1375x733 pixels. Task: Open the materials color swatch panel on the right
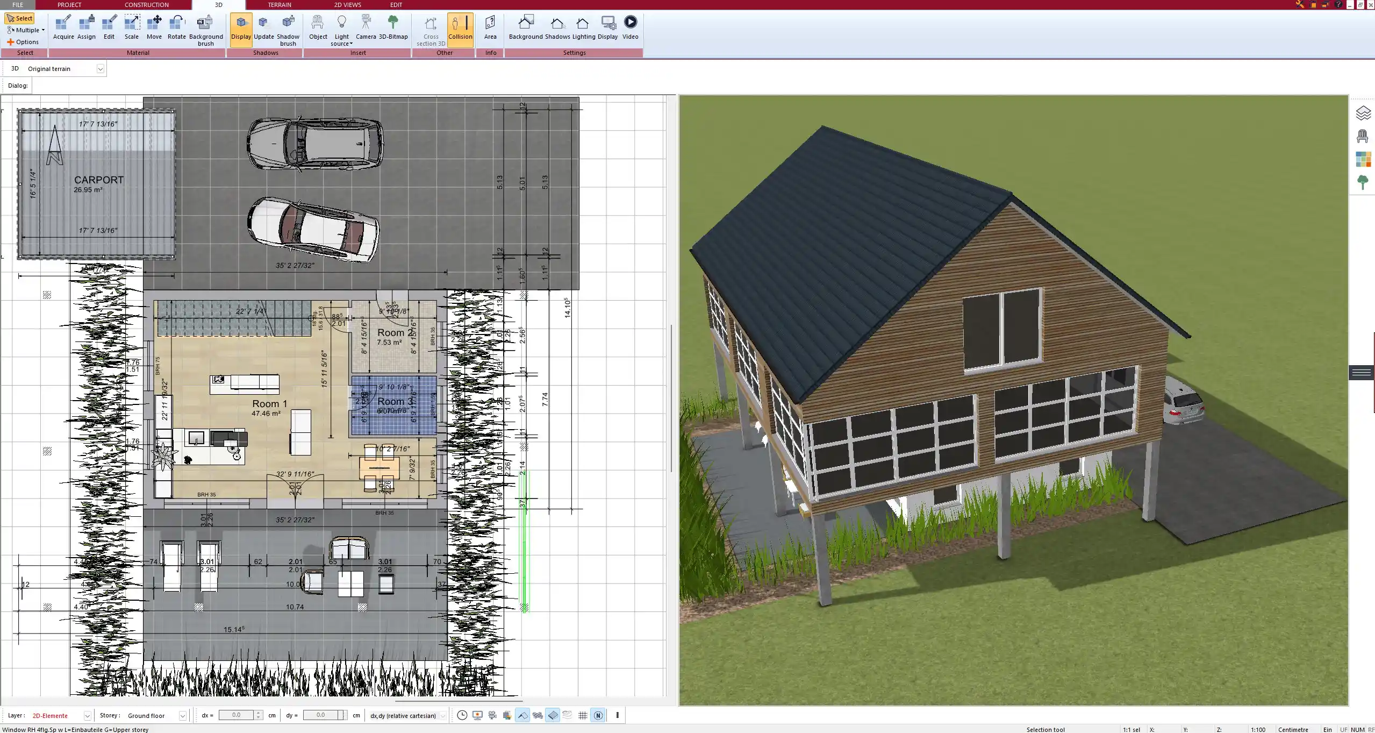coord(1363,159)
